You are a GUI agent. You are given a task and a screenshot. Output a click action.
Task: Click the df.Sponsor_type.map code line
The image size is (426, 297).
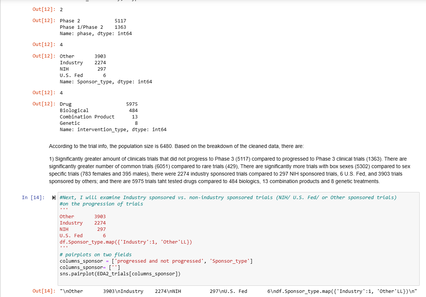pyautogui.click(x=126, y=242)
